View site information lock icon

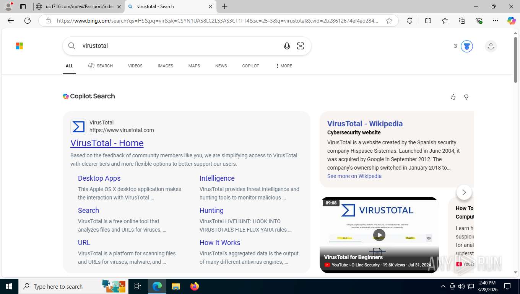(48, 21)
